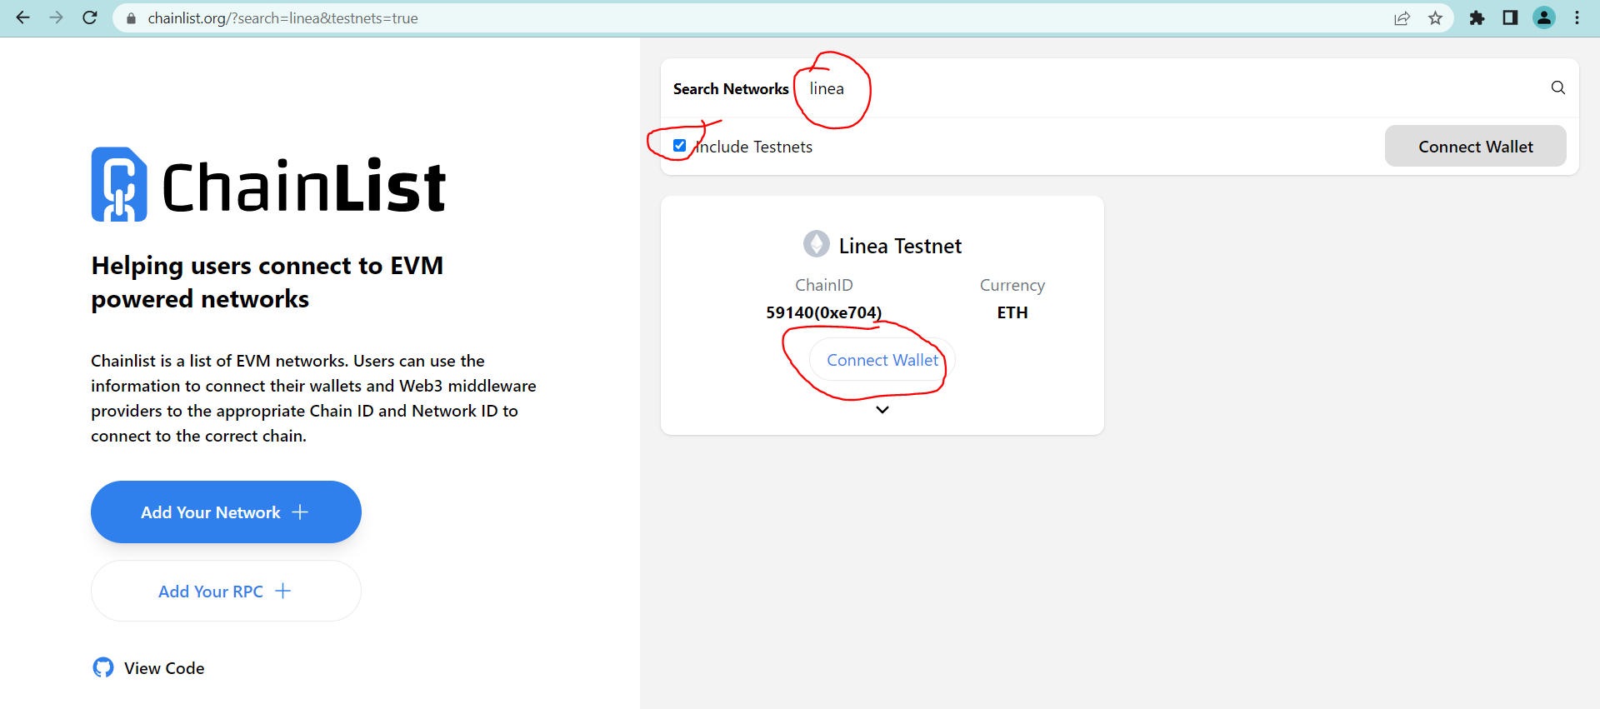Click the GitHub icon beside View Code
Screen dimensions: 1600x709
[x=103, y=667]
